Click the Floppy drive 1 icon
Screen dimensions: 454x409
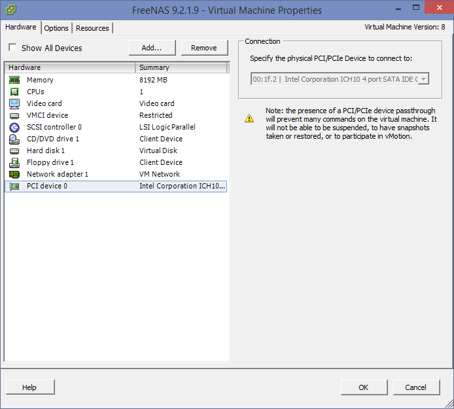coord(14,162)
